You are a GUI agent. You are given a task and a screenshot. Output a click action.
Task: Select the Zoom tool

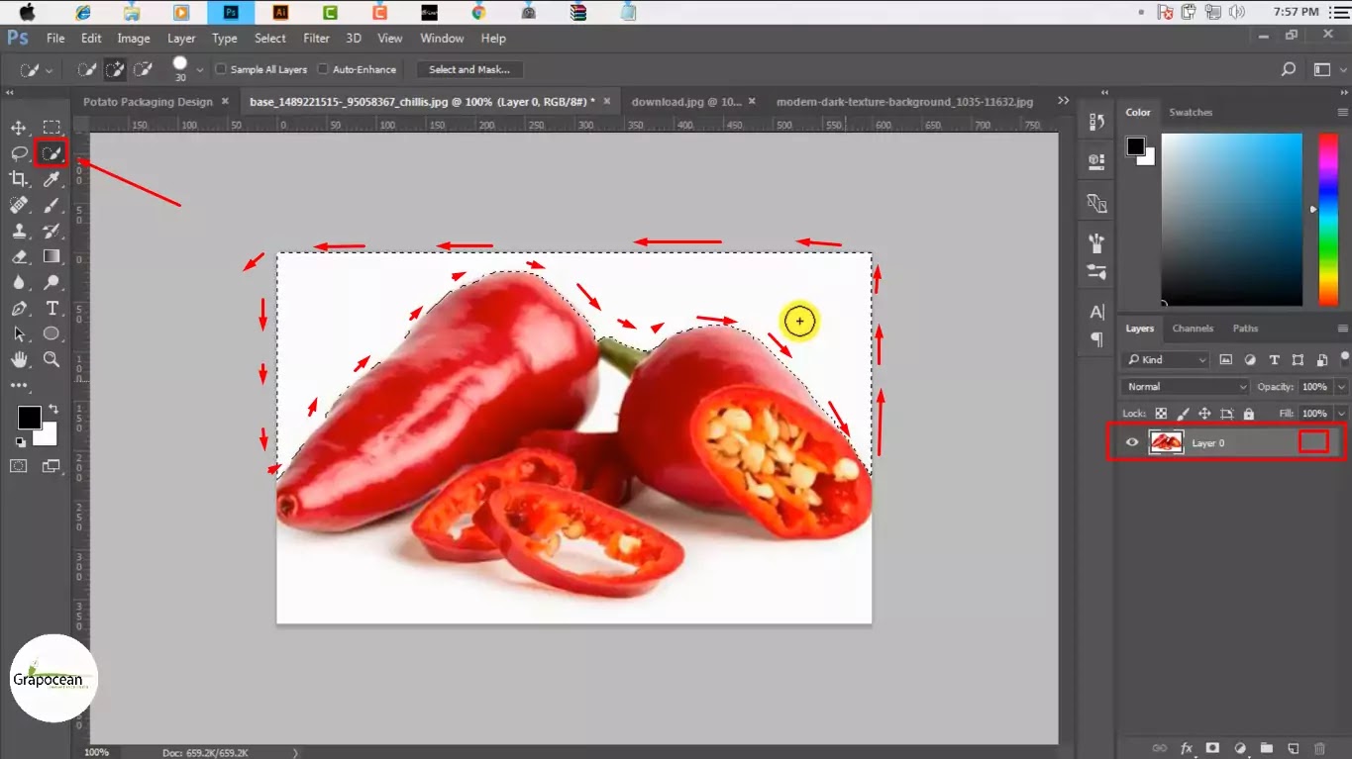pyautogui.click(x=52, y=359)
